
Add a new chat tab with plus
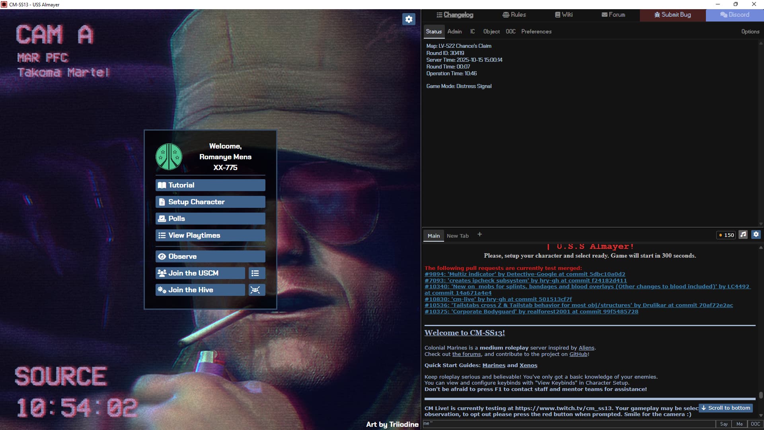pos(479,235)
